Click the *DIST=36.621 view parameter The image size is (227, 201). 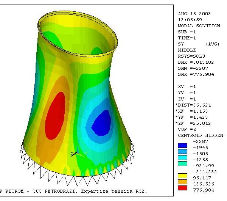tap(194, 105)
